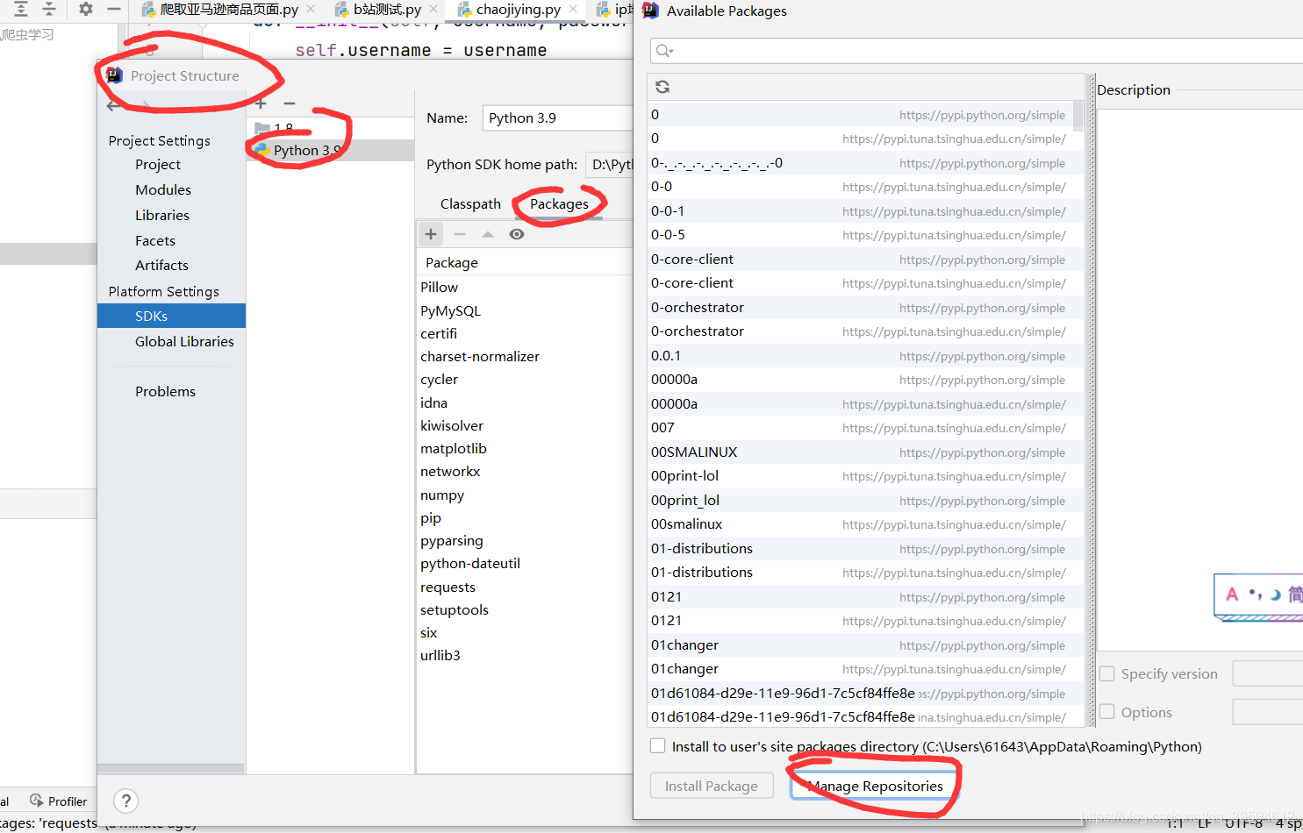Enable the Specify version checkbox
1303x833 pixels.
point(1107,673)
